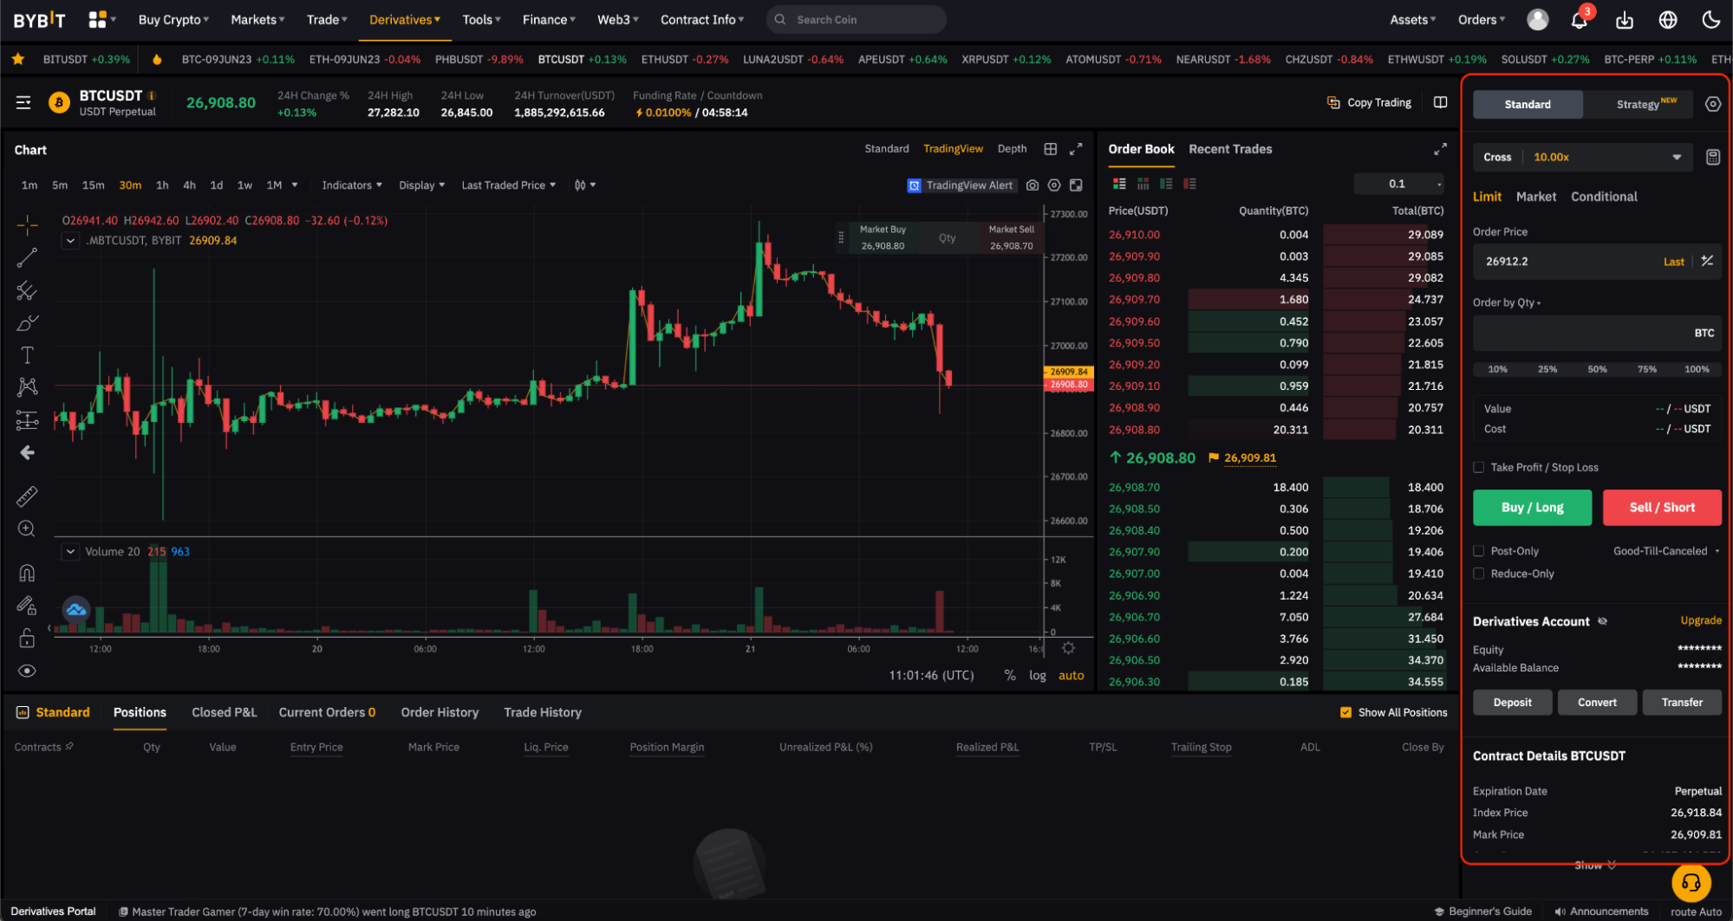This screenshot has width=1733, height=921.
Task: Click the Upgrade account link
Action: [x=1701, y=620]
